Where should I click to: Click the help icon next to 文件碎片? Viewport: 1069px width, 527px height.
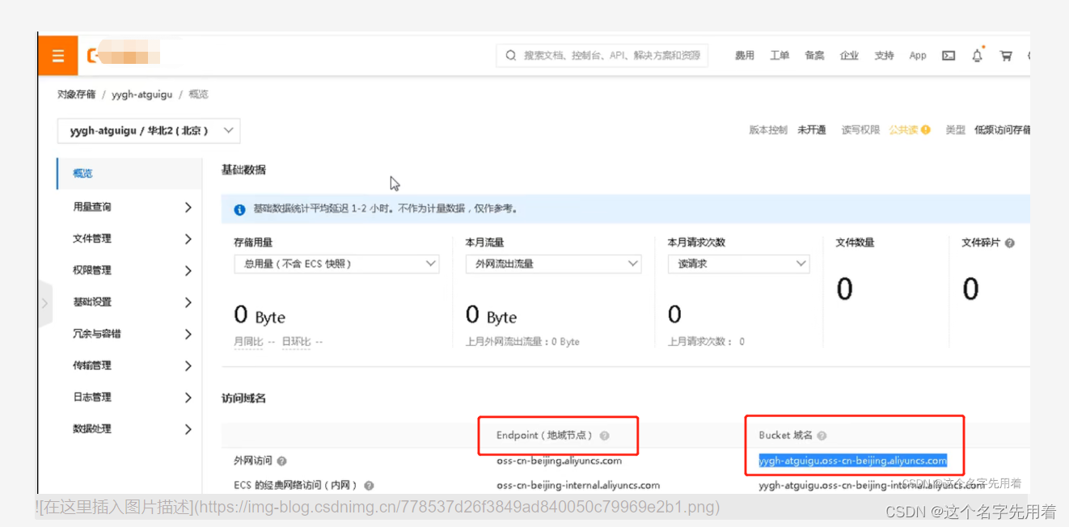tap(1010, 242)
